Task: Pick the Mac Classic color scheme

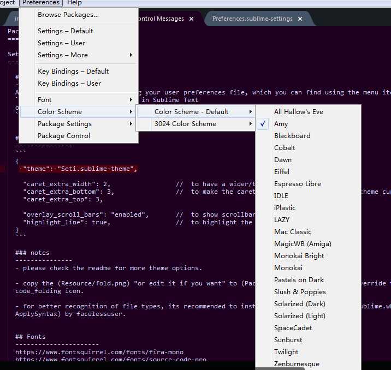Action: tap(308, 231)
